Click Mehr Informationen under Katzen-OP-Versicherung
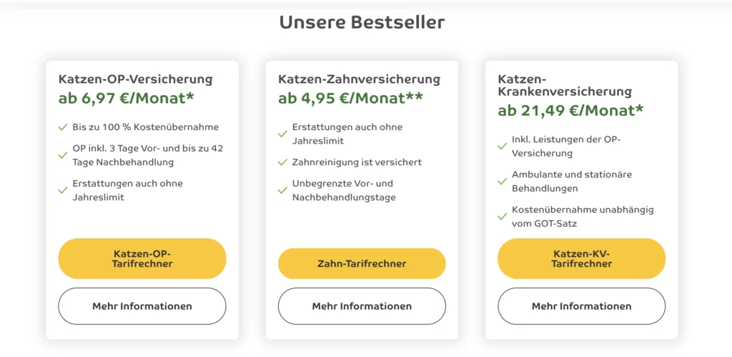 pyautogui.click(x=142, y=306)
